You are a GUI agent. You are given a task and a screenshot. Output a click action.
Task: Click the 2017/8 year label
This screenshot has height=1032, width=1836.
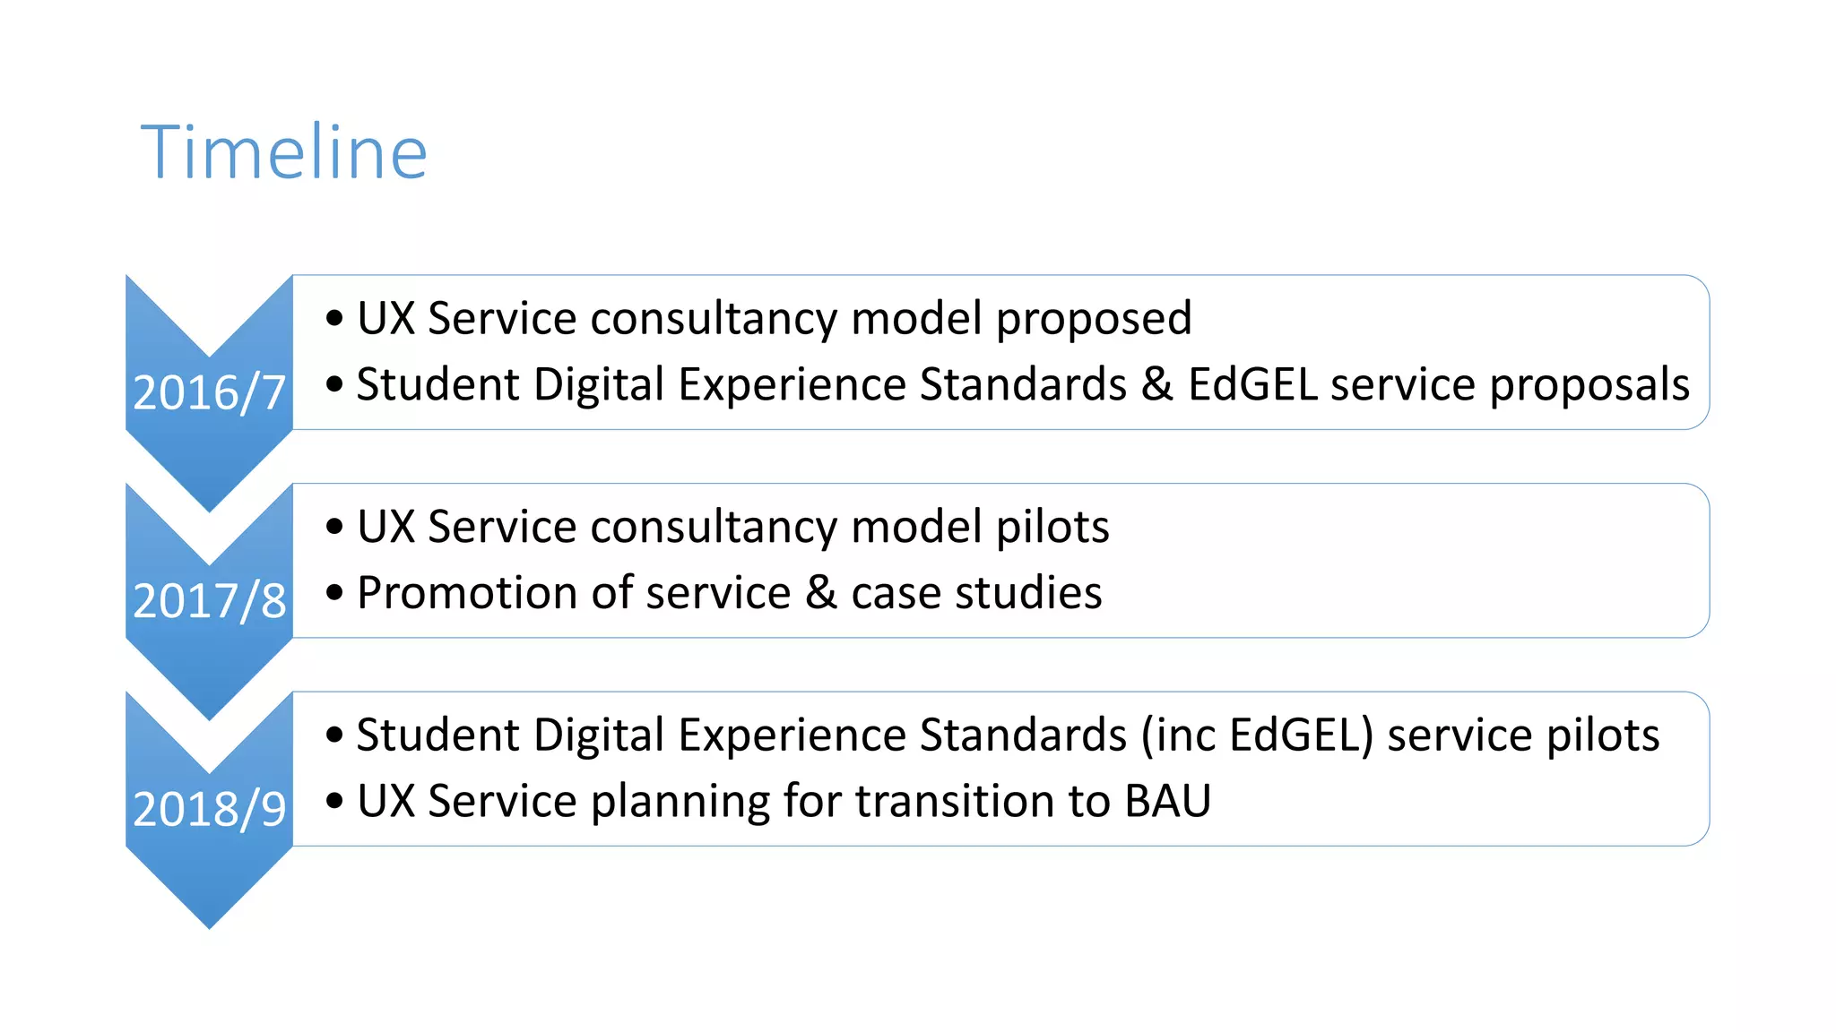pyautogui.click(x=209, y=600)
